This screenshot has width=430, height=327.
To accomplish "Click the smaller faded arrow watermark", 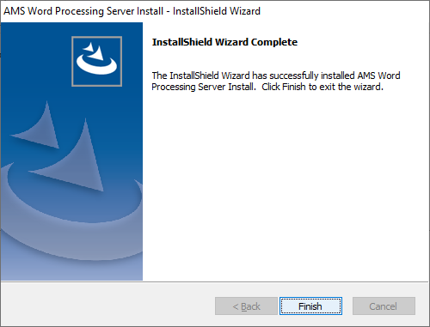I will 37,127.
